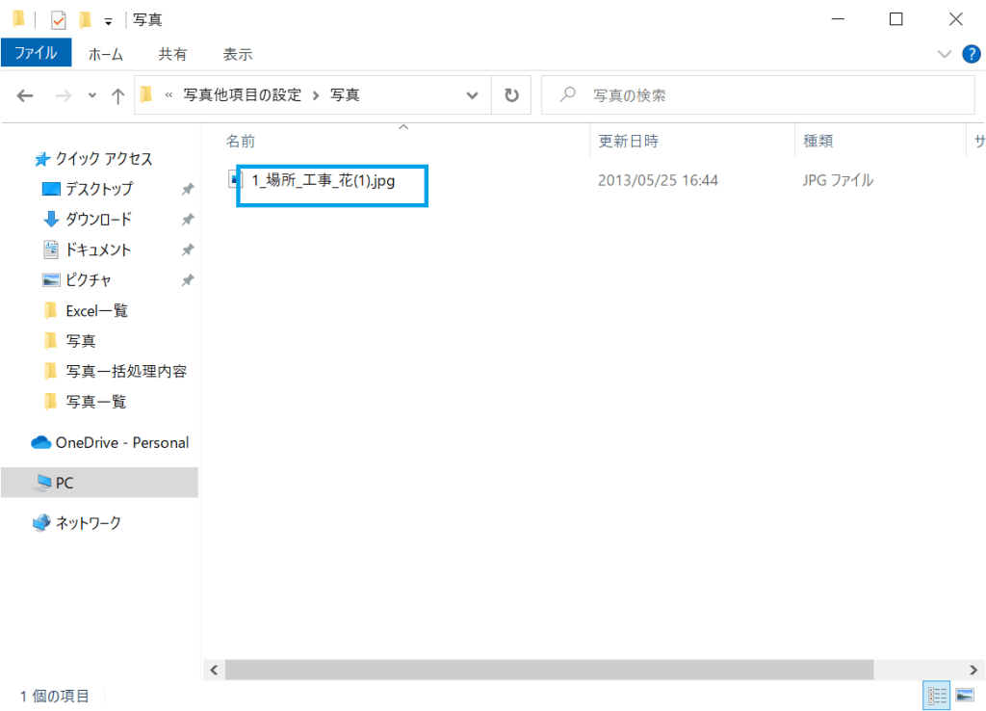Click the Back navigation arrow
This screenshot has width=986, height=711.
(25, 95)
